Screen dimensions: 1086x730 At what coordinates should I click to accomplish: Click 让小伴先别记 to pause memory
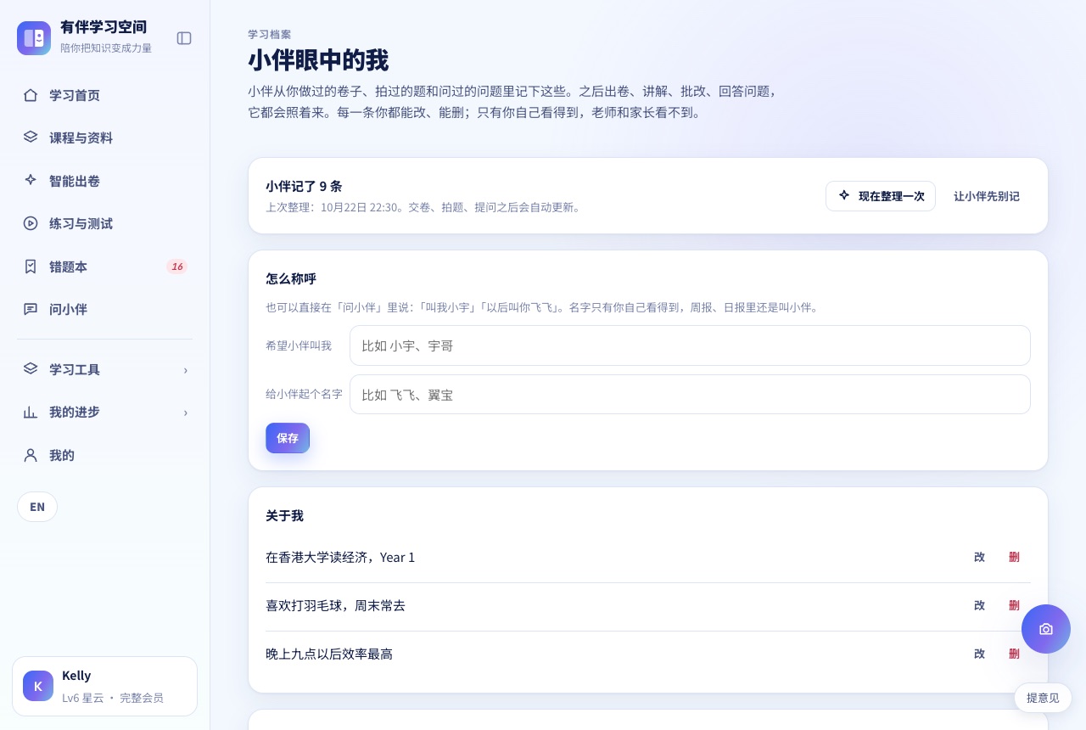(x=987, y=196)
